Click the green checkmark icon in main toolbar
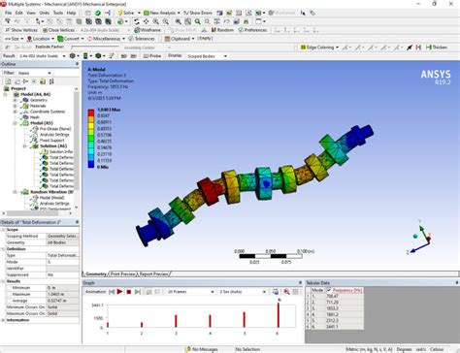460x353 pixels. [x=98, y=13]
